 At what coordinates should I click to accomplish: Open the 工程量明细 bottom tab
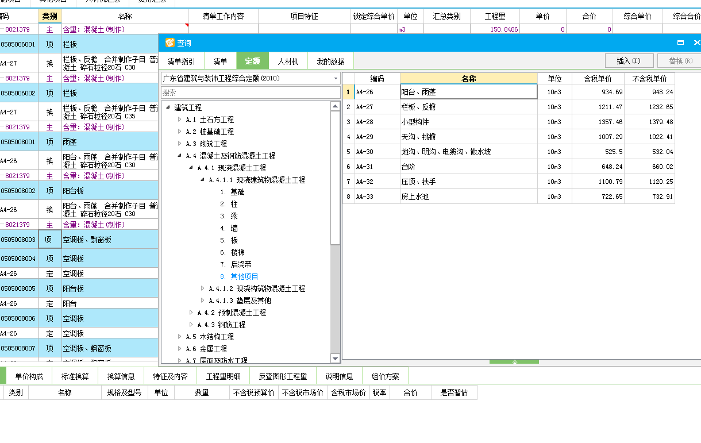224,376
